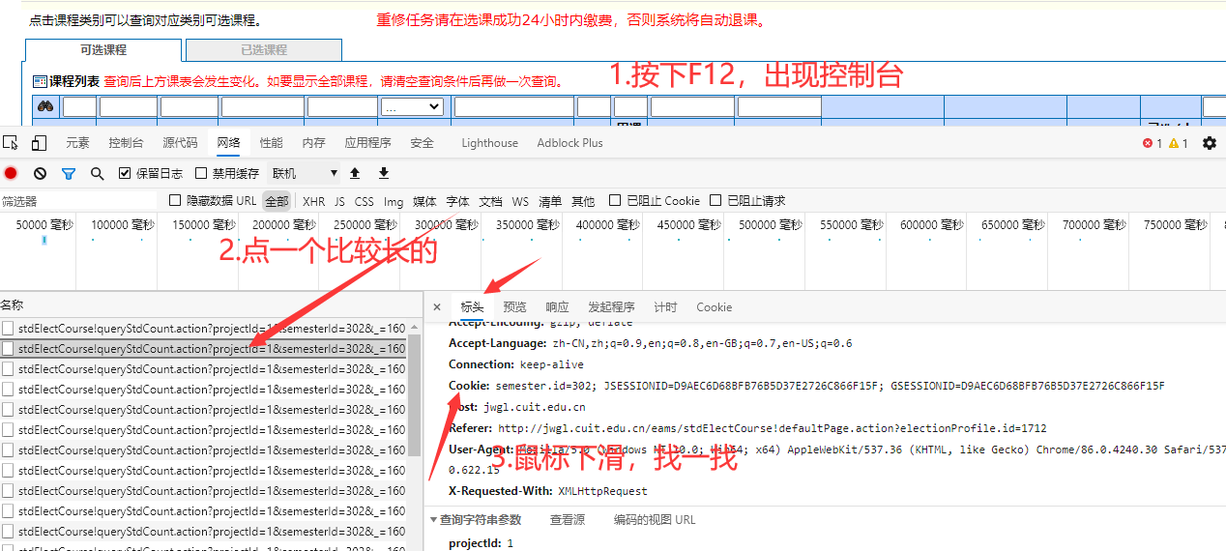Select the 全部 request type filter
Viewport: 1226px width, 551px height.
click(277, 201)
